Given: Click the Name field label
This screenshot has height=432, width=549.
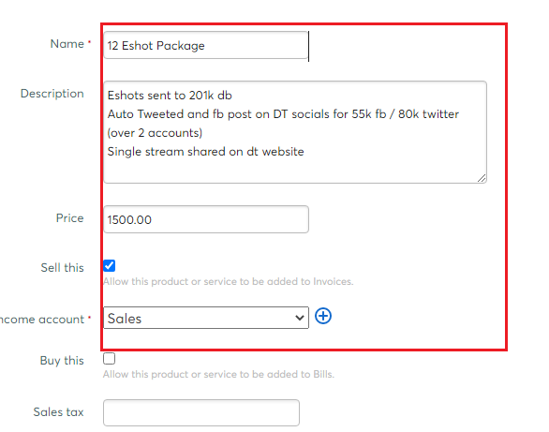Looking at the screenshot, I should 67,44.
